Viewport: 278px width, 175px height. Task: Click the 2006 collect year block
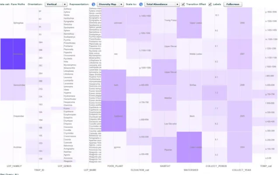pyautogui.click(x=240, y=85)
